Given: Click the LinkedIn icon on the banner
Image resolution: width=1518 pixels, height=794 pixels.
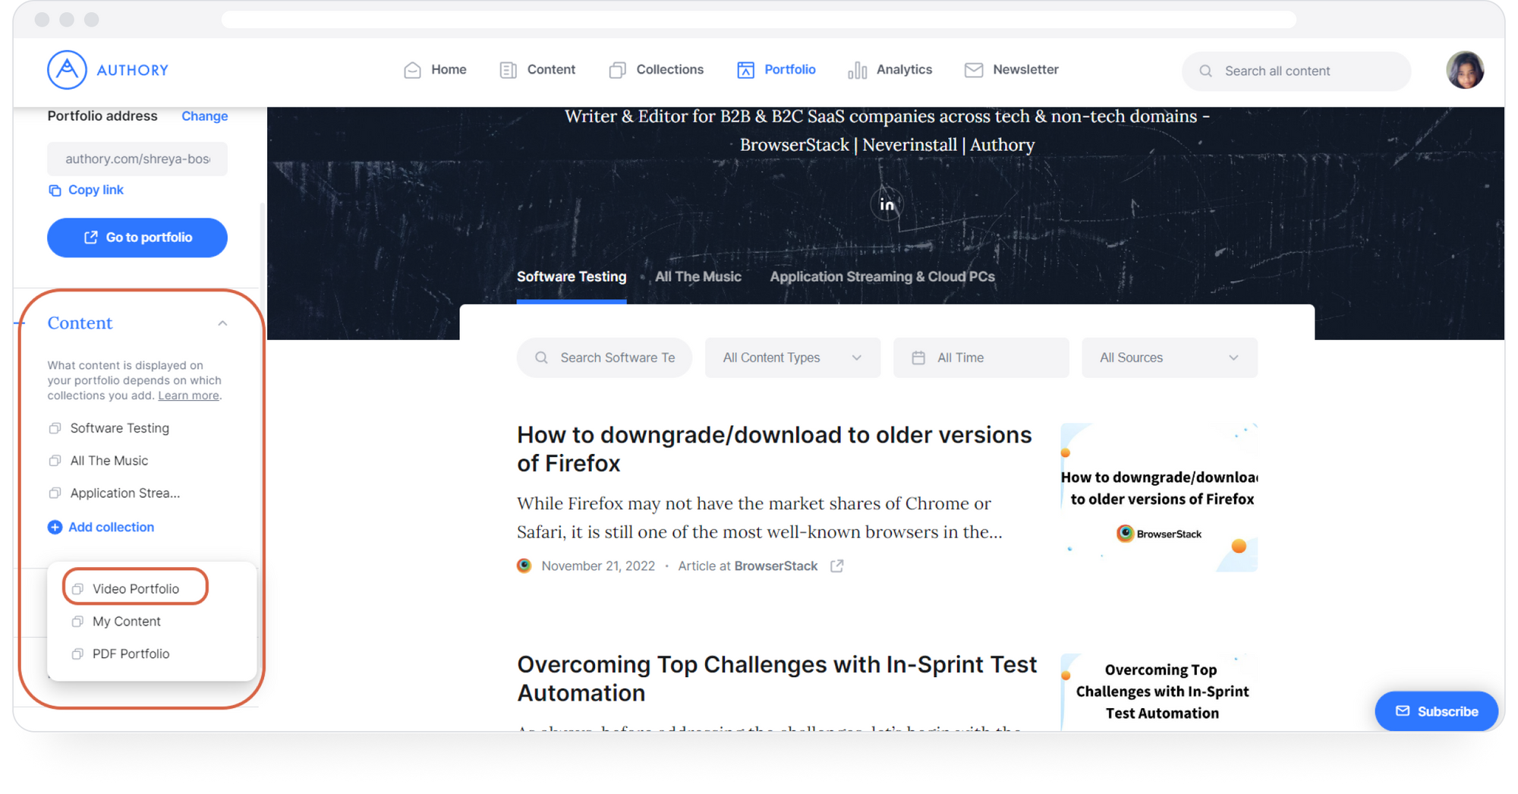Looking at the screenshot, I should pos(887,204).
